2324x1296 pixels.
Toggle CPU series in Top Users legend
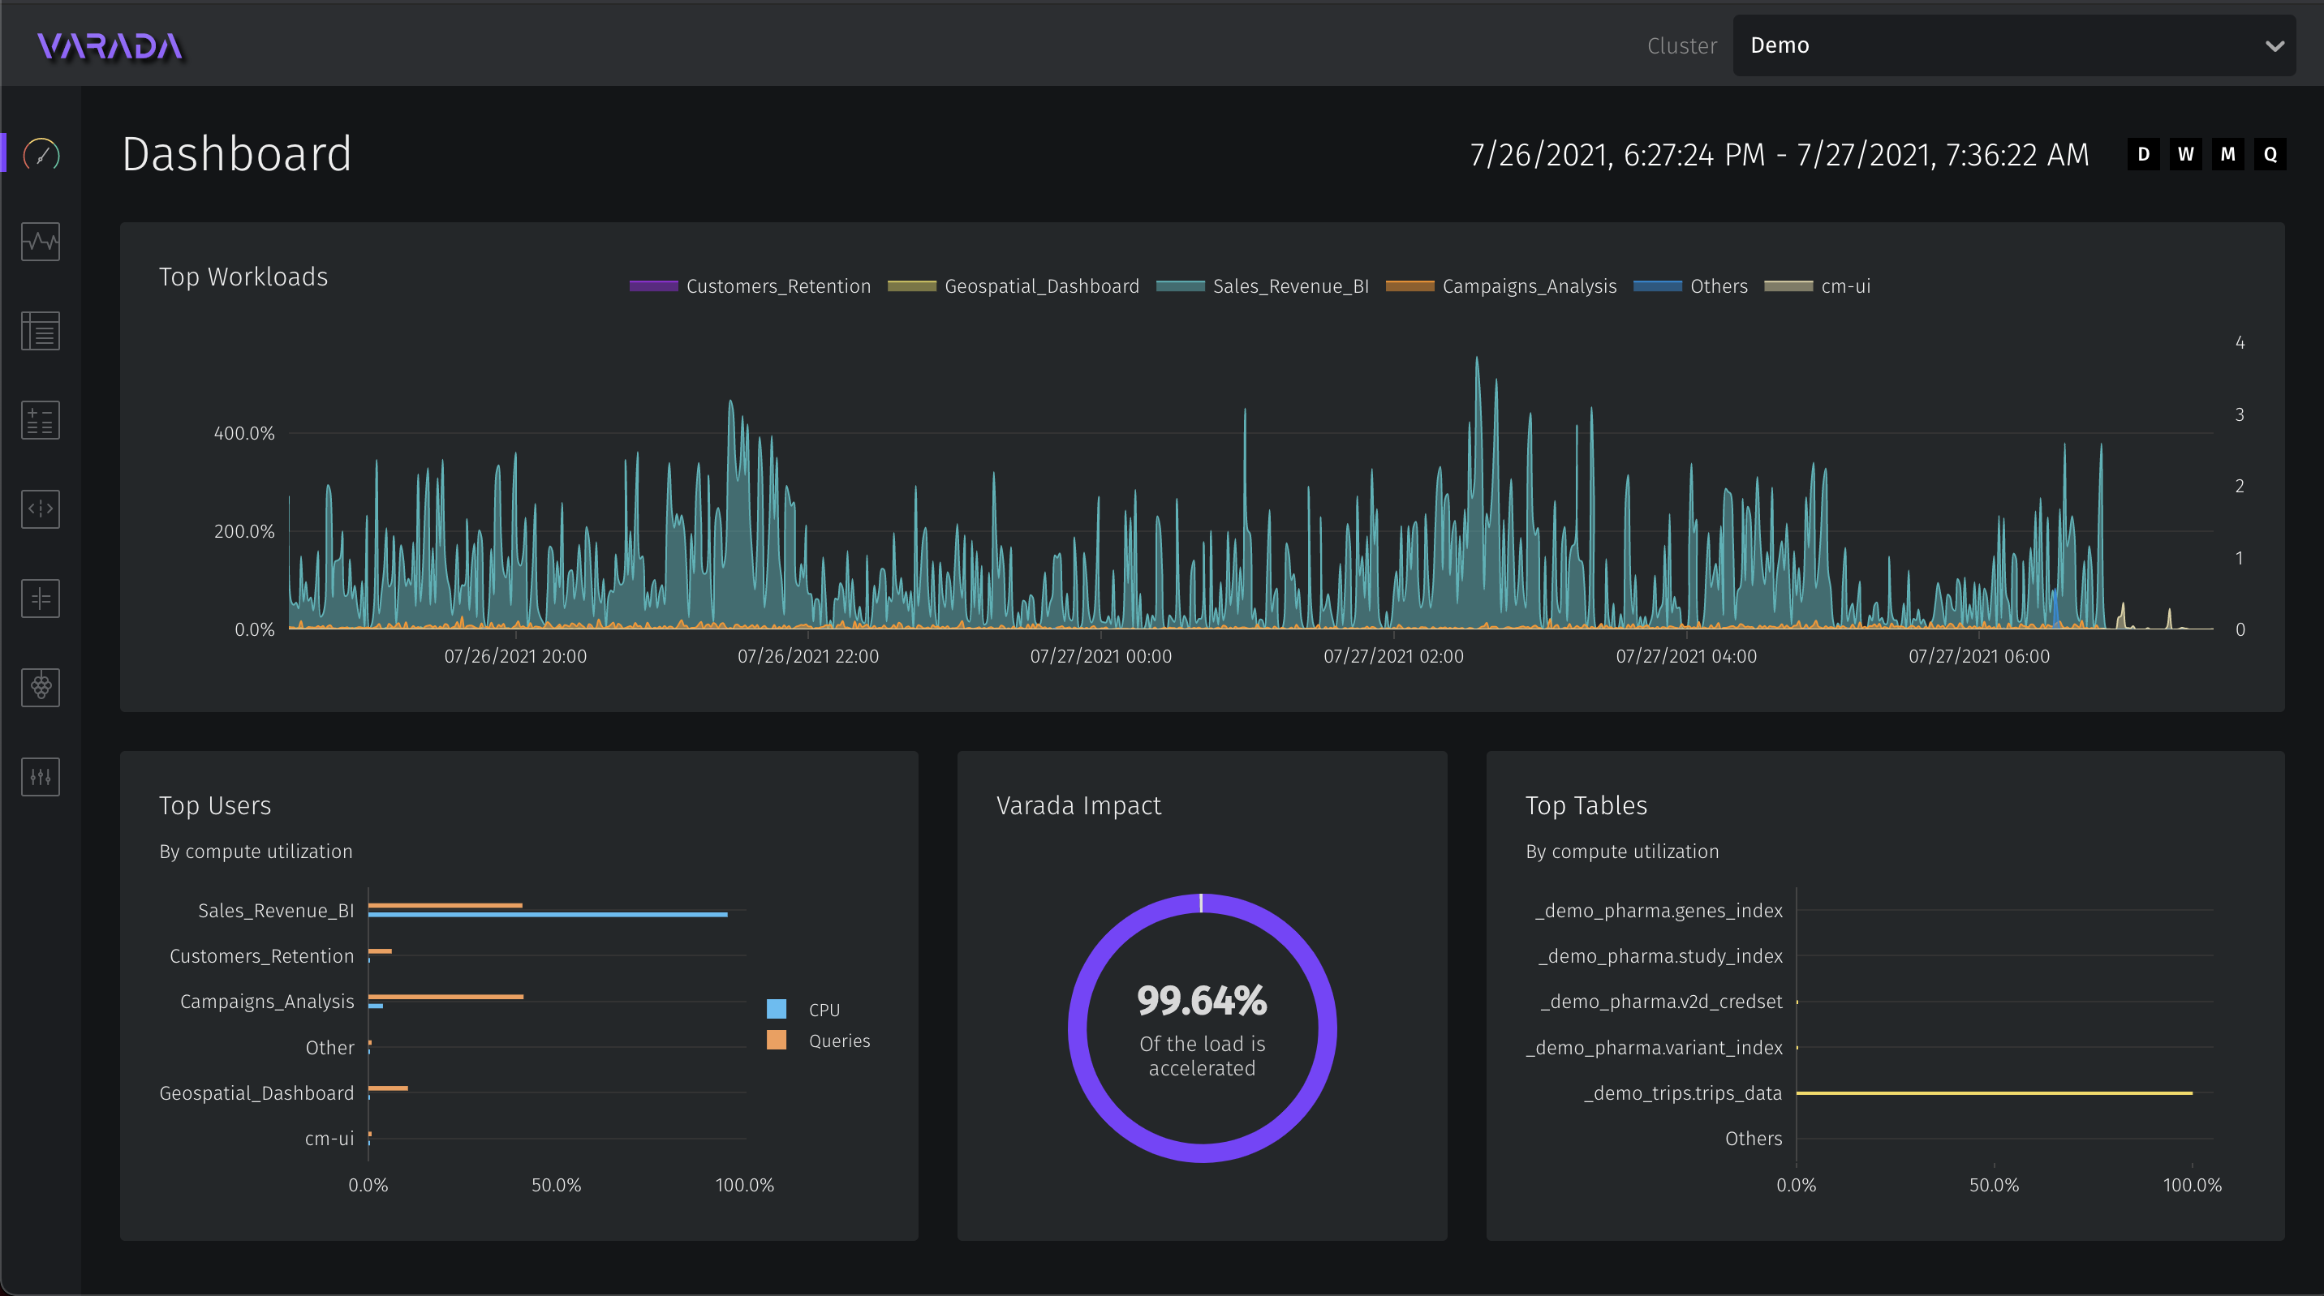[x=803, y=1009]
